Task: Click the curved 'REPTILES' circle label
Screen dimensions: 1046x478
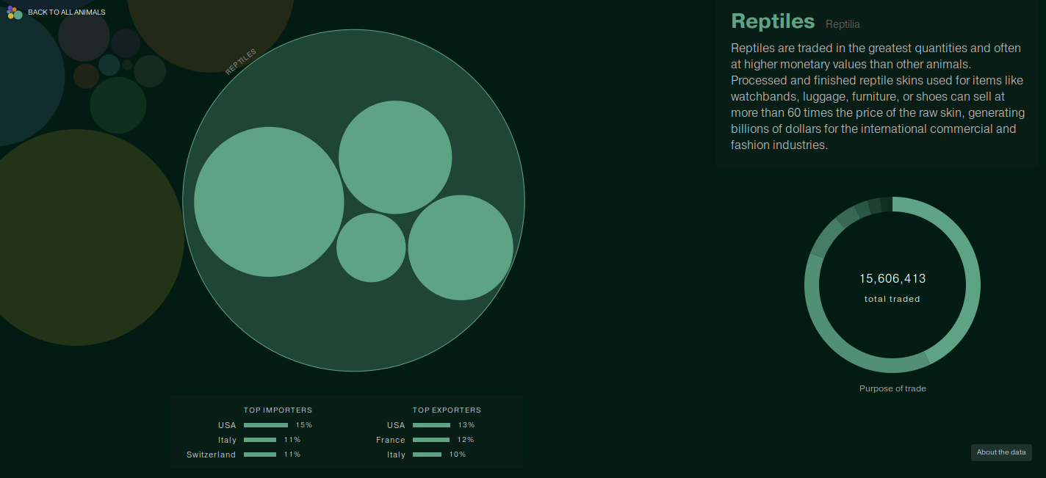Action: point(241,62)
